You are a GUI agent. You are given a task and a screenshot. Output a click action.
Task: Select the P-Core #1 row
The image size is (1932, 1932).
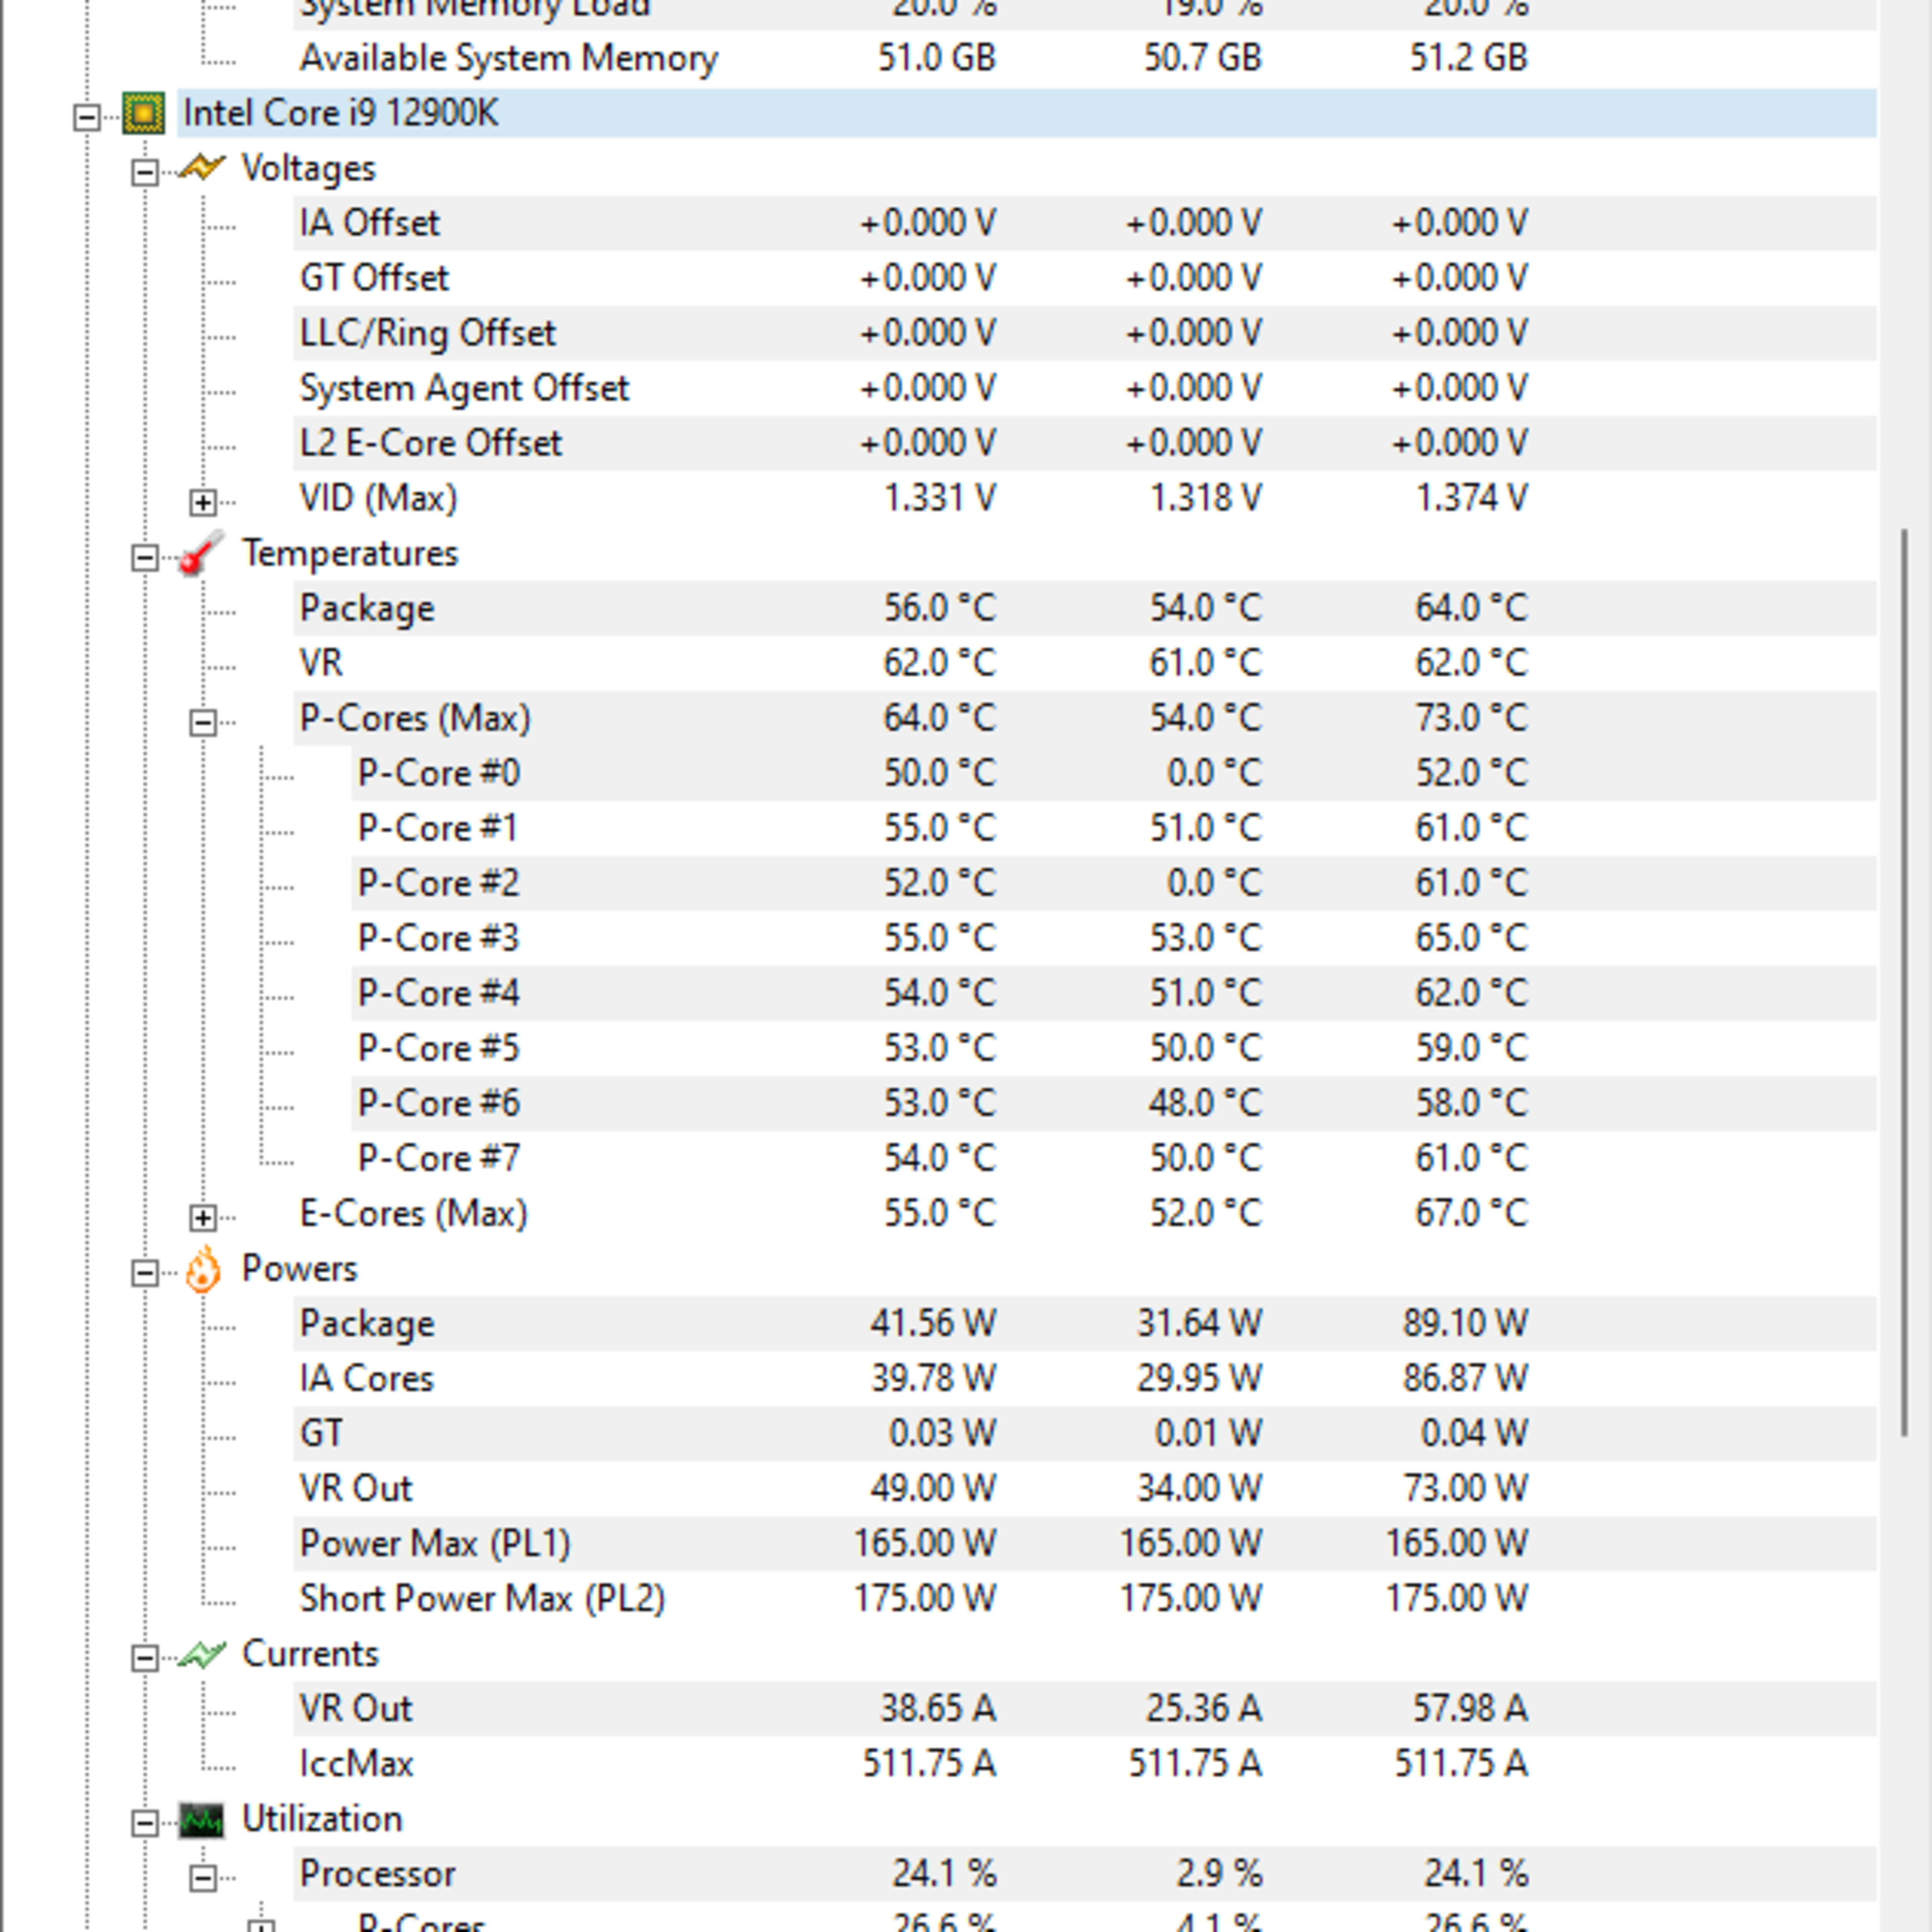1113,828
